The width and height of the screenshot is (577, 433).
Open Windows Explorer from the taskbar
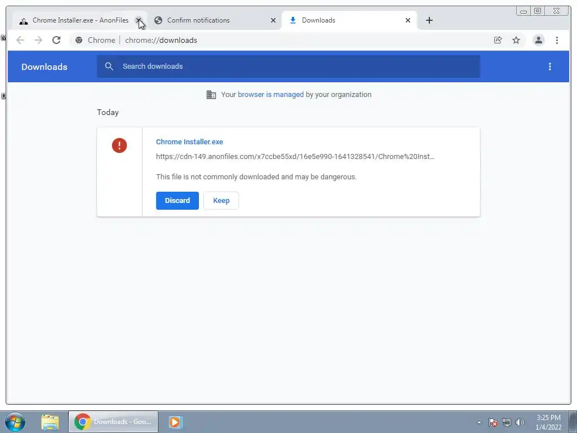pyautogui.click(x=50, y=422)
